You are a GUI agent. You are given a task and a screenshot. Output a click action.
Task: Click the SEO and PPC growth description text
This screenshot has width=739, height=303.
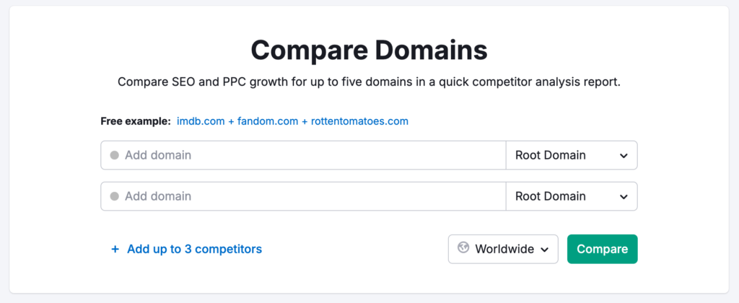369,82
